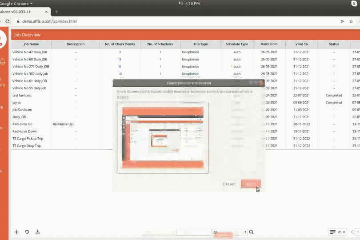Click the magnifier search icon

pos(252,232)
